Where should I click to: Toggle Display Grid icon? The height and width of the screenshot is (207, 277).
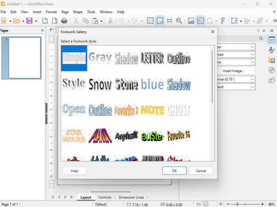tap(150, 21)
